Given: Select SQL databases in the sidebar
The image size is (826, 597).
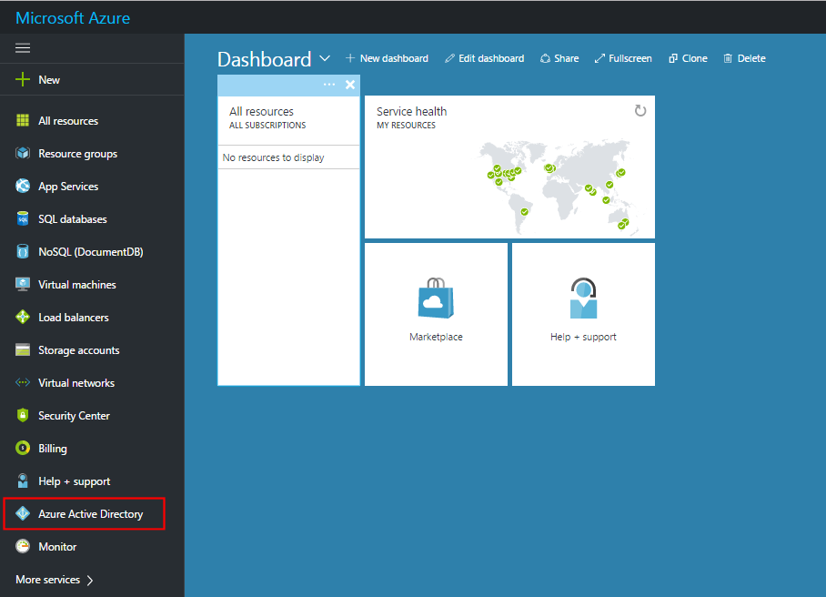Looking at the screenshot, I should [71, 218].
